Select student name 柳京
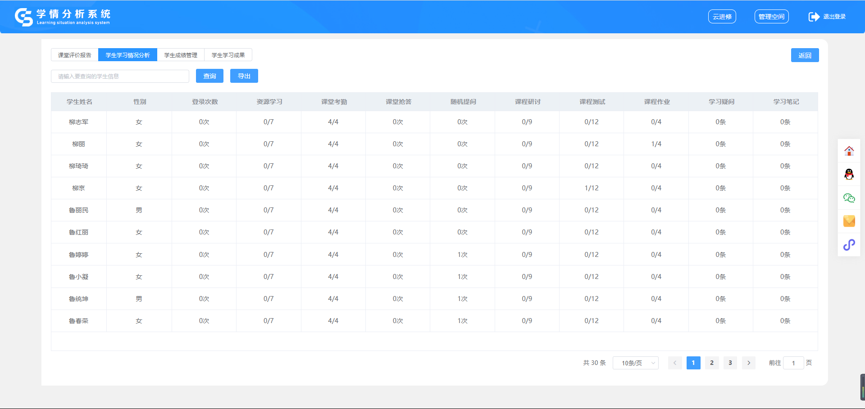Image resolution: width=865 pixels, height=409 pixels. (x=78, y=188)
